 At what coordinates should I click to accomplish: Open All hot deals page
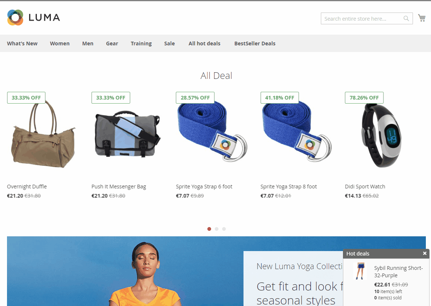(x=204, y=44)
